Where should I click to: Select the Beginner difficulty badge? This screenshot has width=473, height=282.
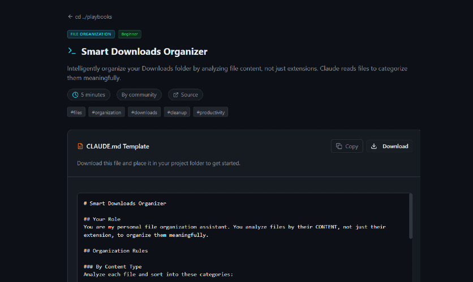pyautogui.click(x=130, y=34)
